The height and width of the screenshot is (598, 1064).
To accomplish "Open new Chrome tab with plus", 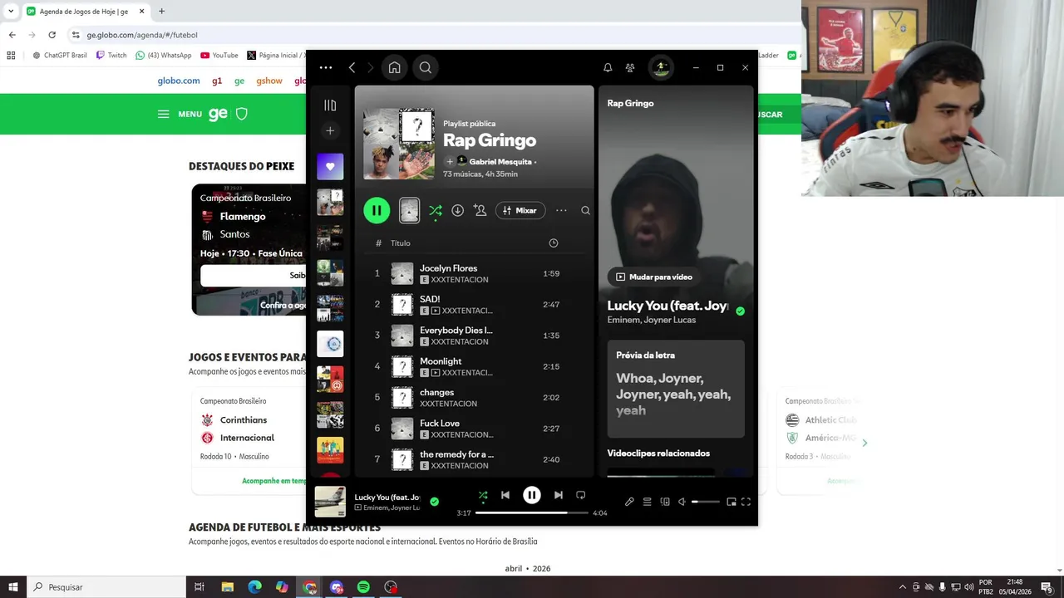I will pos(161,11).
